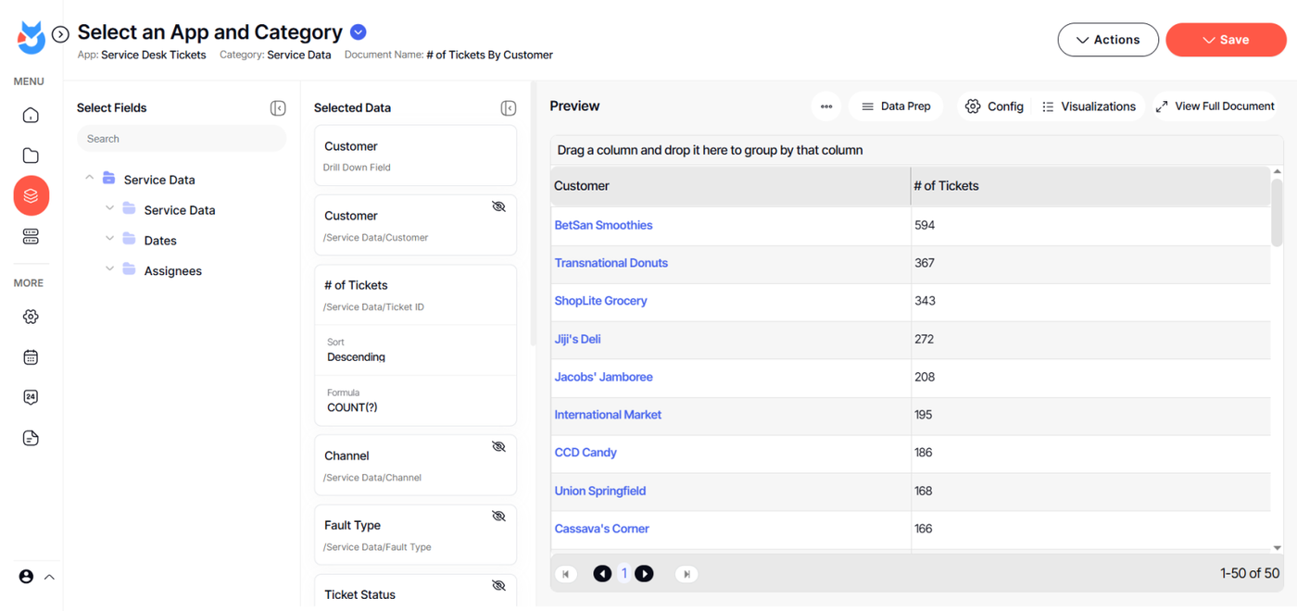Toggle visibility of Fault Type field

pos(498,516)
